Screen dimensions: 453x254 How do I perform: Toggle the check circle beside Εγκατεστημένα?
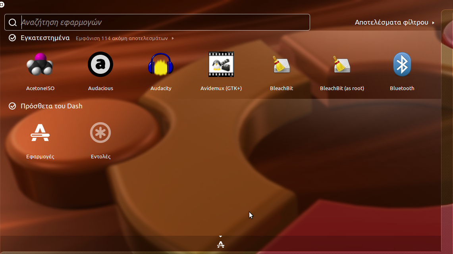coord(12,38)
